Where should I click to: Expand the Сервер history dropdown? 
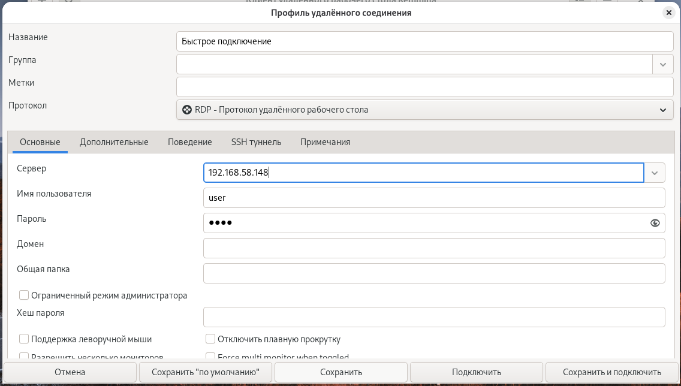coord(655,173)
